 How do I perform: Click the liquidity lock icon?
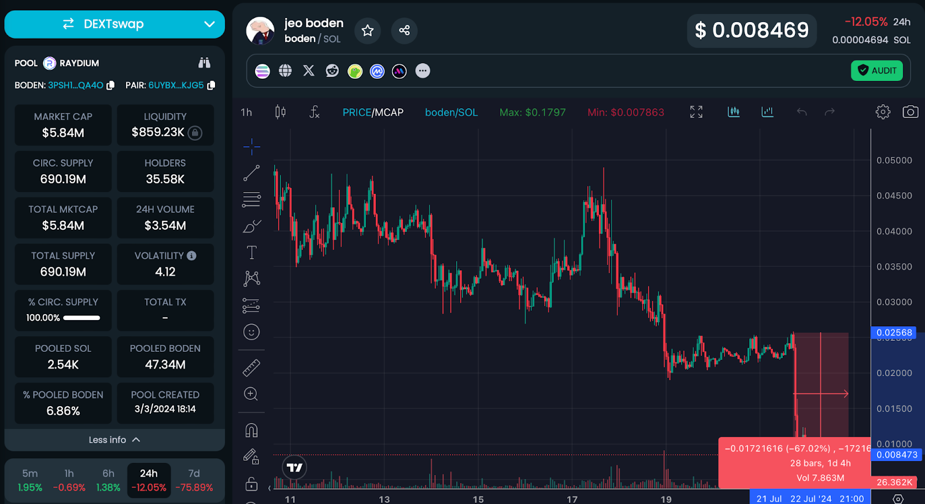195,133
